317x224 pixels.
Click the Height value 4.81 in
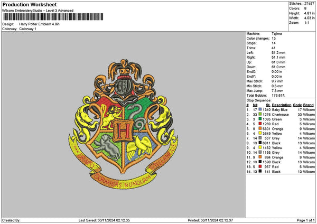pos(309,13)
